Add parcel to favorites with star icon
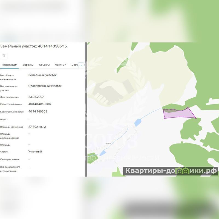The width and height of the screenshot is (219, 219). coord(4,55)
